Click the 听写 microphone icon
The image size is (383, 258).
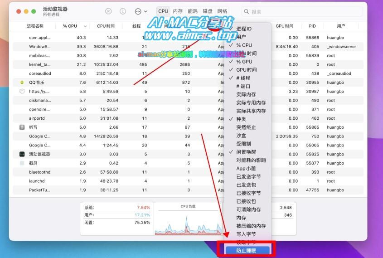pyautogui.click(x=22, y=127)
